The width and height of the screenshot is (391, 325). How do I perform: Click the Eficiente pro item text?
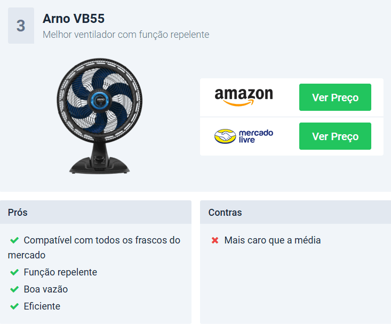pos(42,306)
